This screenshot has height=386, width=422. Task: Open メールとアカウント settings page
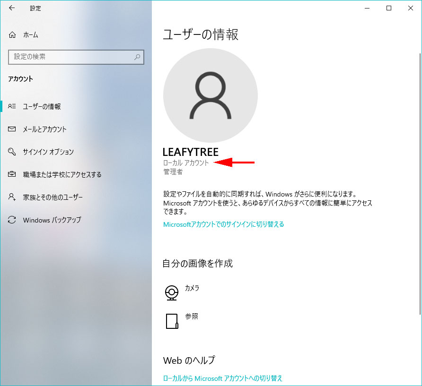[44, 129]
